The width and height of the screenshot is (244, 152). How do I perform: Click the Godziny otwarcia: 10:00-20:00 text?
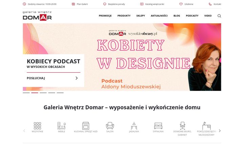point(42,4)
